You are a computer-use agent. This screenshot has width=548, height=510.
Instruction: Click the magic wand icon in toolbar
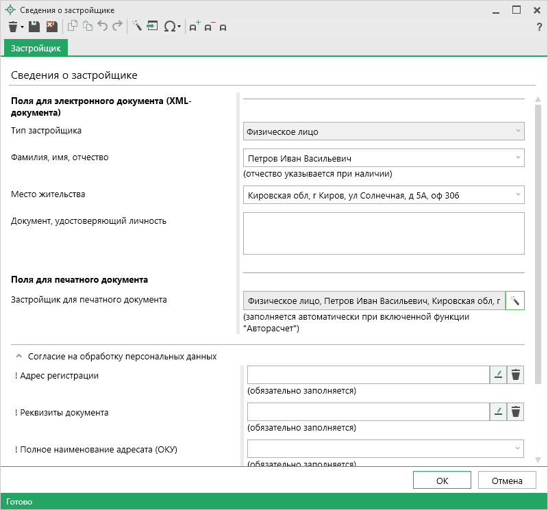pyautogui.click(x=137, y=27)
